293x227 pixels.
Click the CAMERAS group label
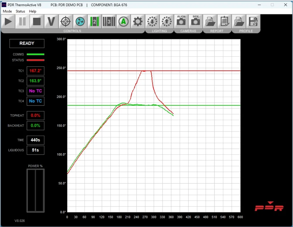[188, 31]
